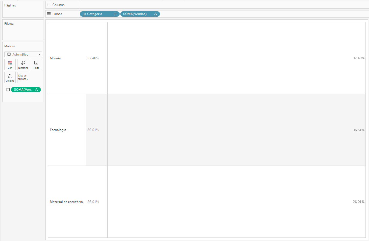Viewport: 369px width, 241px height.
Task: Click the empty Colunas shelf area
Action: (223, 5)
